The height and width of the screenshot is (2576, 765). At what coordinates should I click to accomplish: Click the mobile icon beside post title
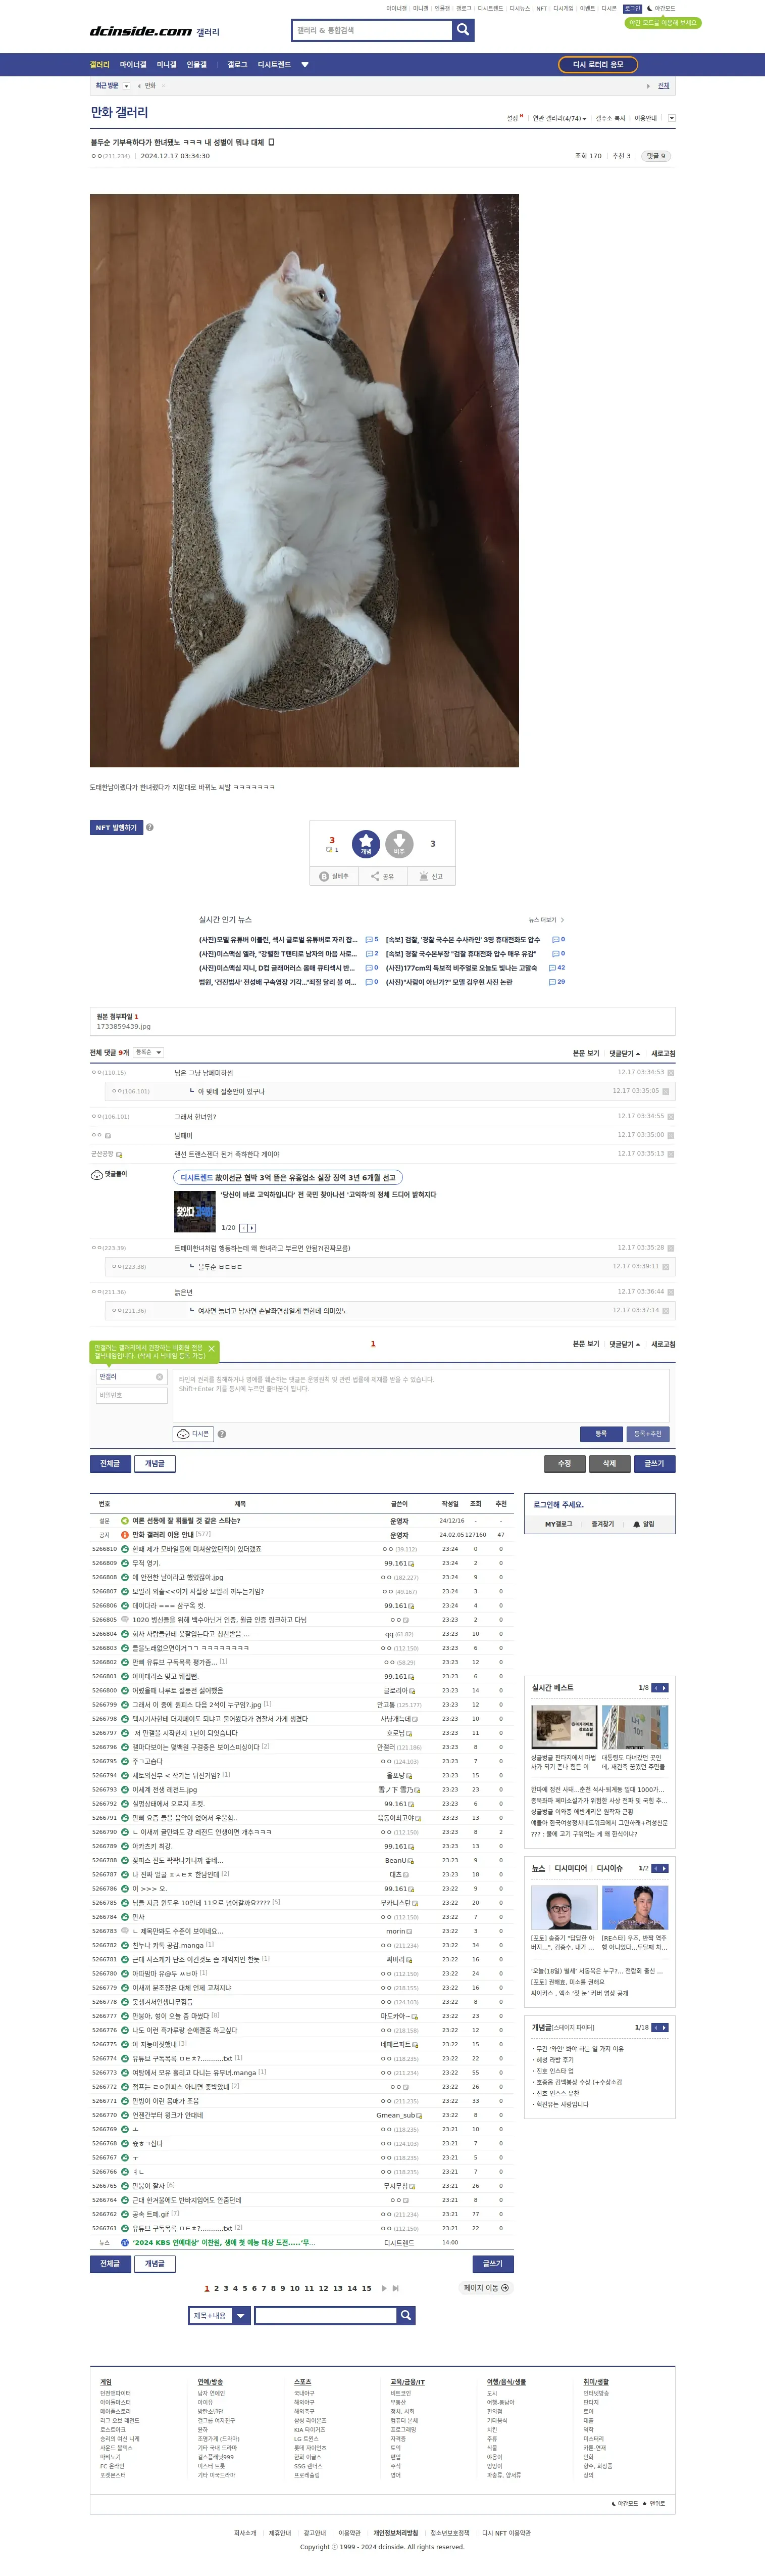pyautogui.click(x=271, y=142)
